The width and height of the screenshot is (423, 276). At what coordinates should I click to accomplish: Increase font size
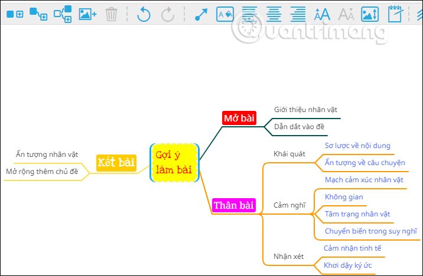pyautogui.click(x=322, y=14)
